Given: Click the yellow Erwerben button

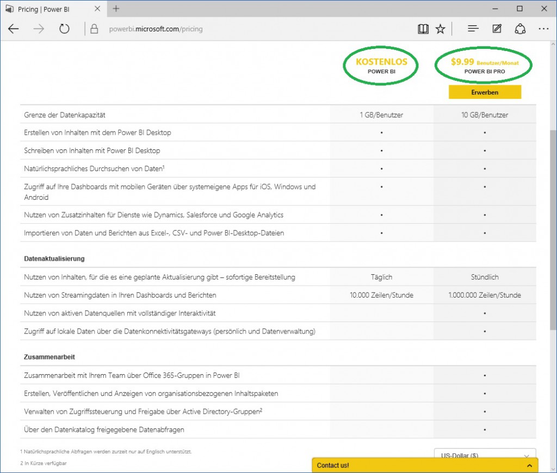Looking at the screenshot, I should (x=485, y=92).
